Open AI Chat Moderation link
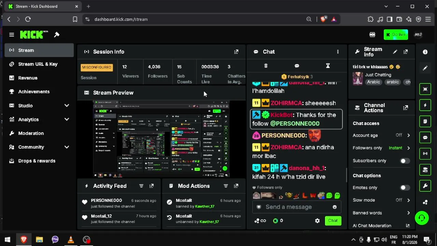The width and height of the screenshot is (437, 246). (x=381, y=225)
